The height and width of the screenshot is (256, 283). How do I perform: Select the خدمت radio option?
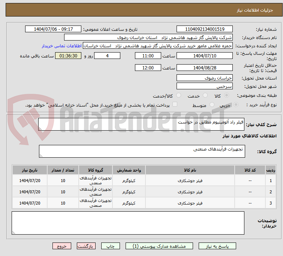205,96
